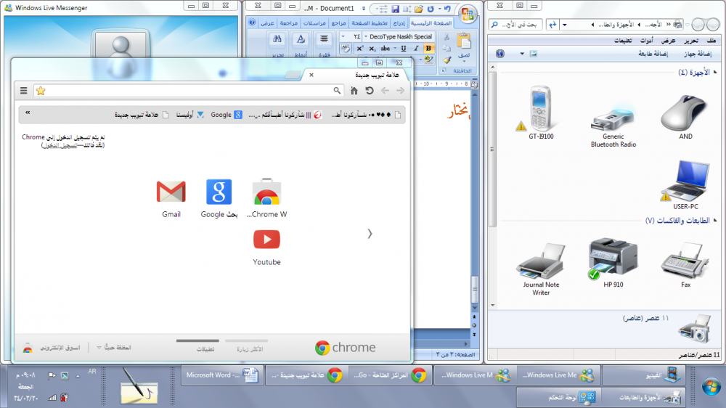The image size is (726, 408).
Task: Switch to the إدراج ribbon tab
Action: click(399, 23)
